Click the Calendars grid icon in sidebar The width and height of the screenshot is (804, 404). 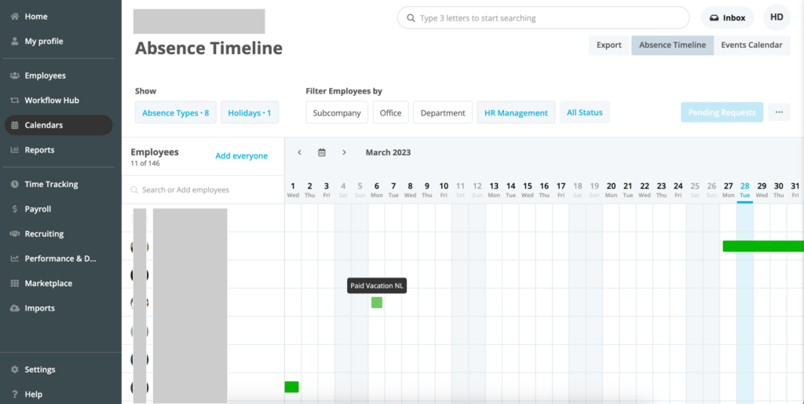tap(15, 125)
